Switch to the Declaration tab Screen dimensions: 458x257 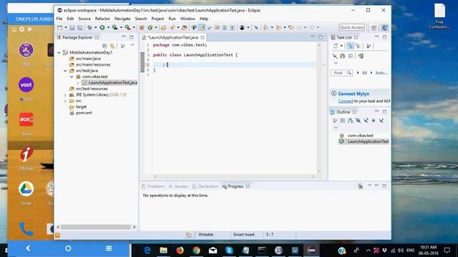(205, 186)
